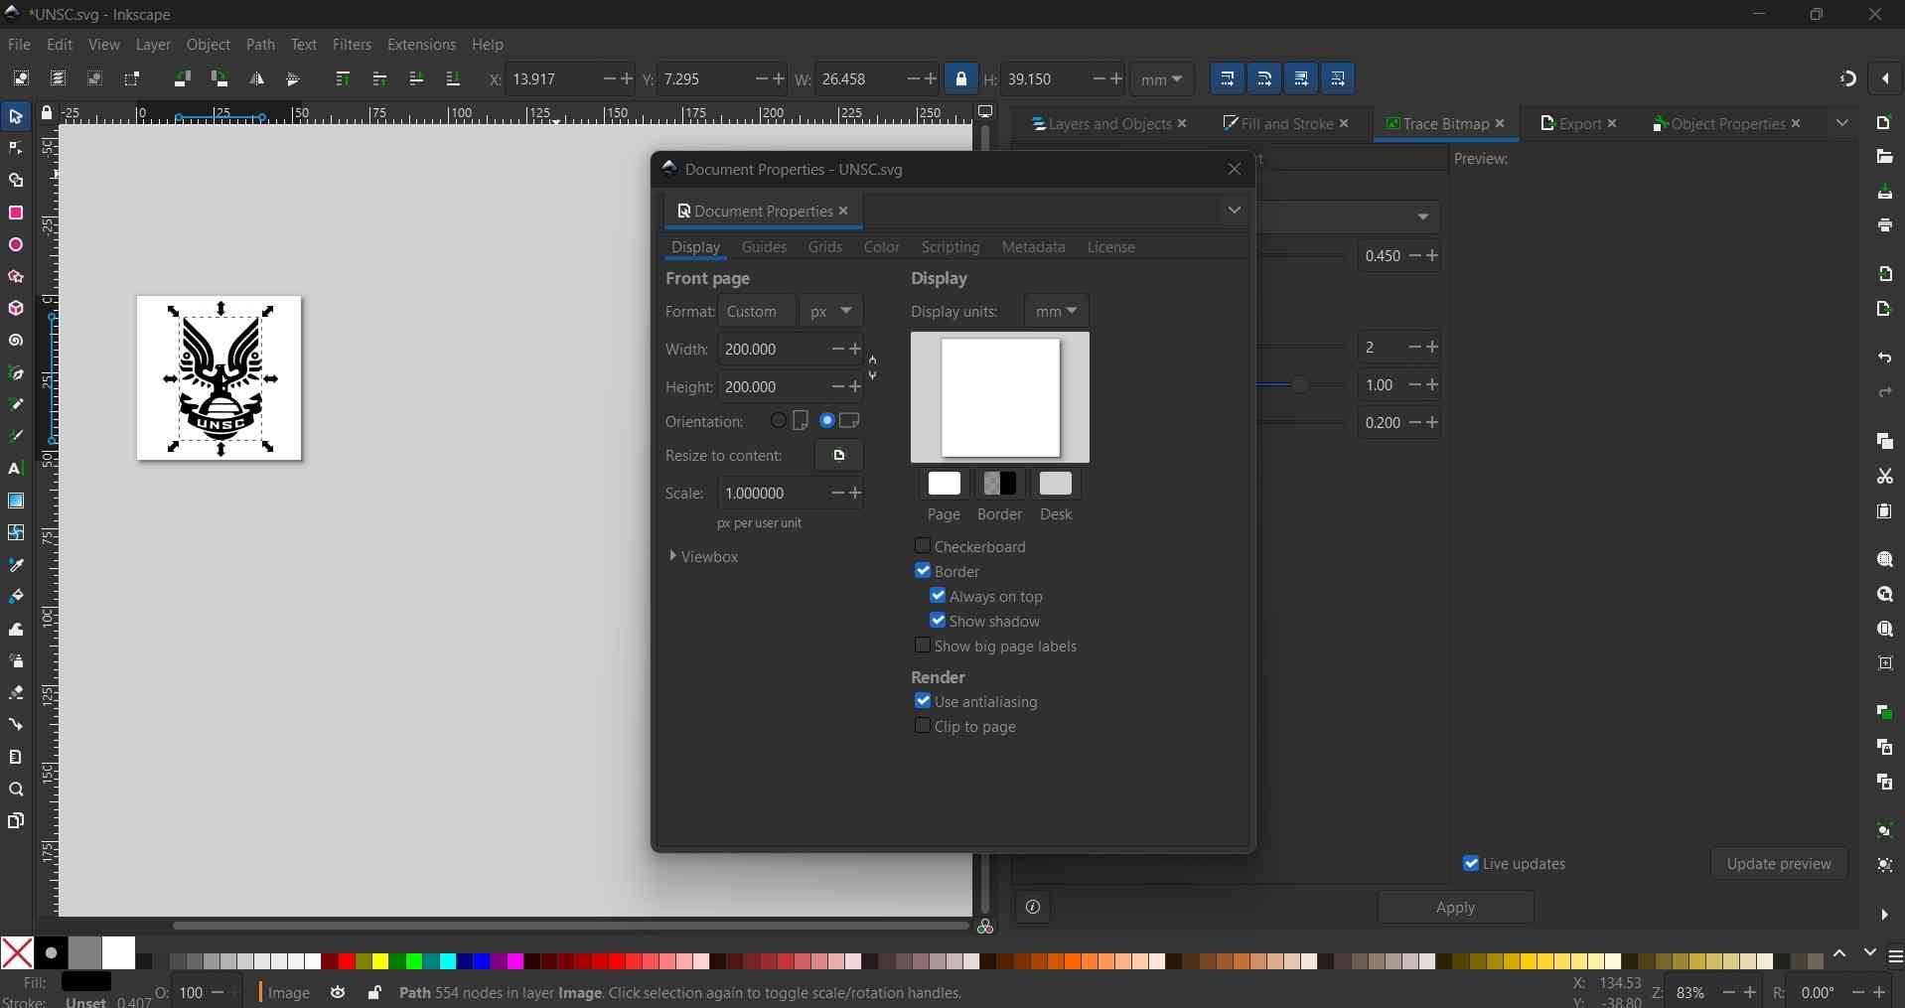1905x1008 pixels.
Task: Select the Spiral tool
Action: click(16, 341)
